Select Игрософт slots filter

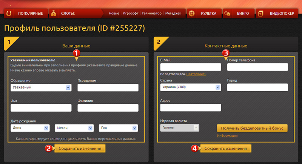[131, 14]
